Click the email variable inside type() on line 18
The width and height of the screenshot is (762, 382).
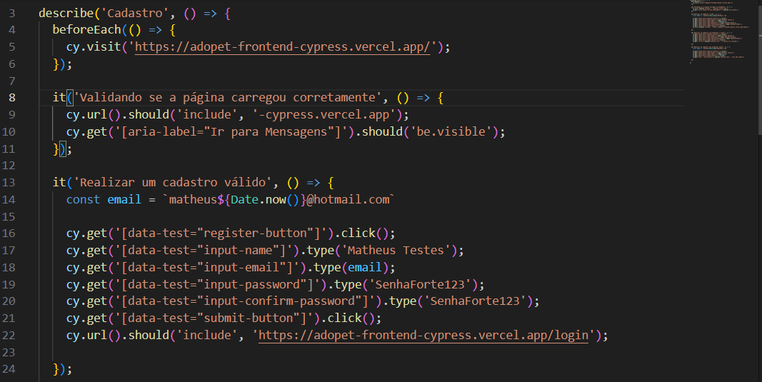(x=364, y=267)
